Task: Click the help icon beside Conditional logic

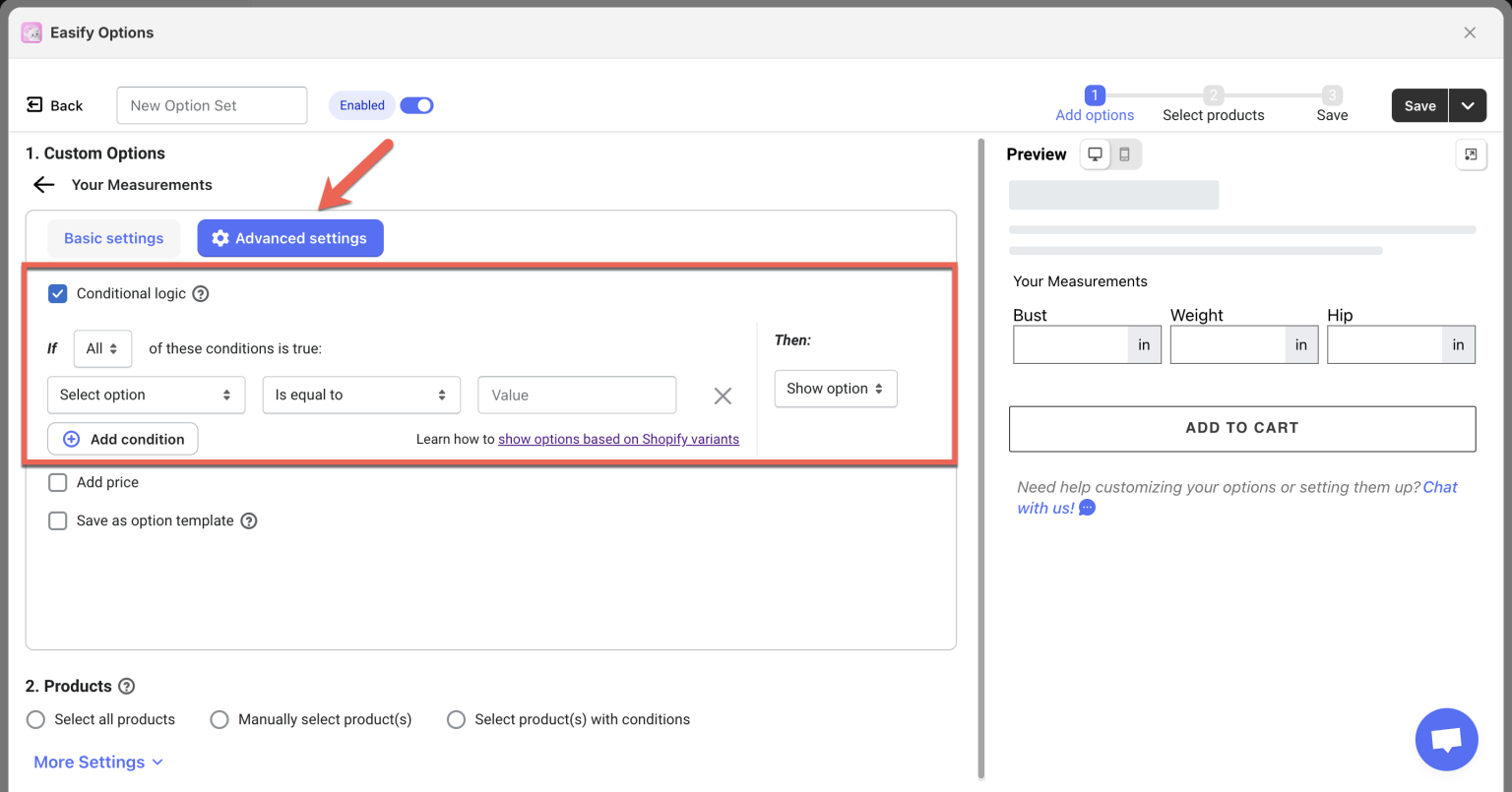Action: 201,293
